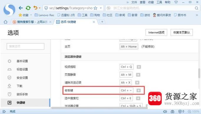
Task: Toggle the sidebar icon in status bar
Action: point(4,112)
